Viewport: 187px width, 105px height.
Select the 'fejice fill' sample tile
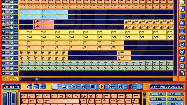[x=62, y=101]
